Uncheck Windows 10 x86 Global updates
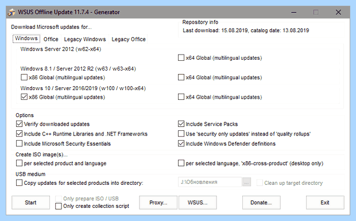This screenshot has width=356, height=221. (x=24, y=97)
